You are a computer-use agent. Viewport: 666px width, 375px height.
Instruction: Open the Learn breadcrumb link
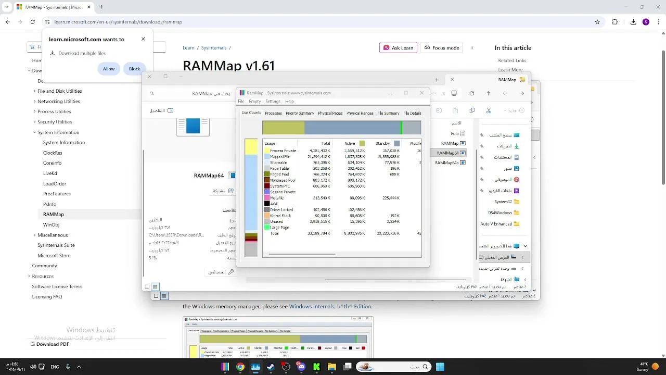[188, 47]
